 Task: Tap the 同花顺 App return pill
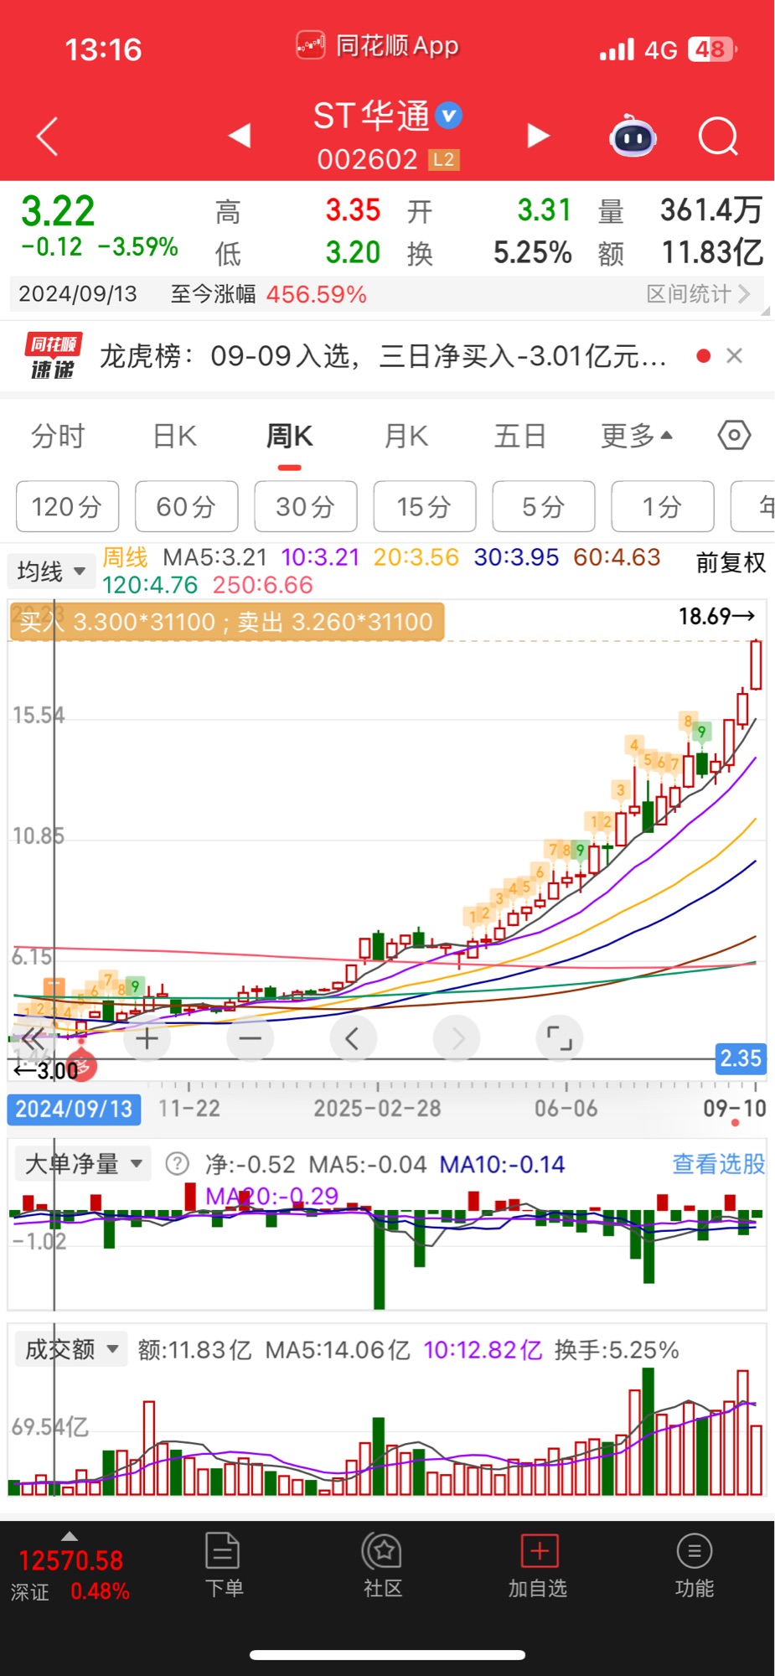379,45
